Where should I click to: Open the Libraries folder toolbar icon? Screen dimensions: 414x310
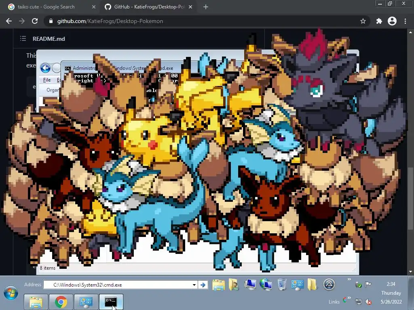pos(219,285)
